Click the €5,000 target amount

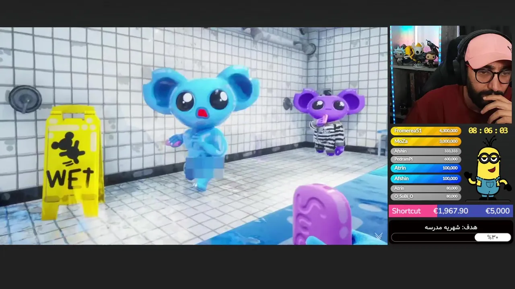(497, 211)
